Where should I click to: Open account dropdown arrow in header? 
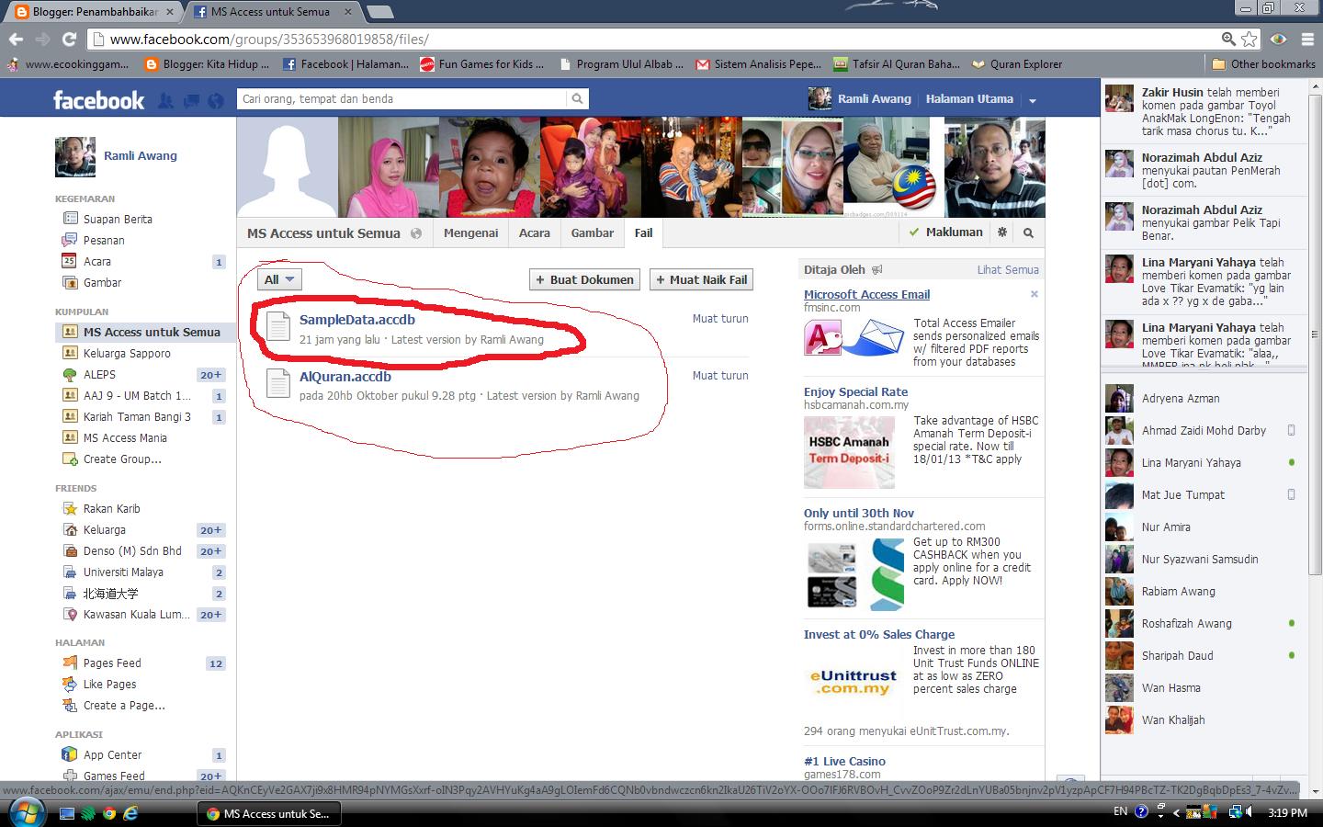(x=1032, y=100)
